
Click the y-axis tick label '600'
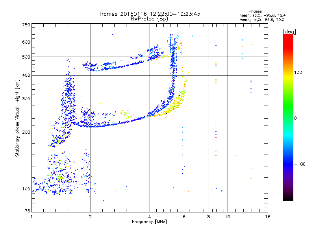pos(26,42)
